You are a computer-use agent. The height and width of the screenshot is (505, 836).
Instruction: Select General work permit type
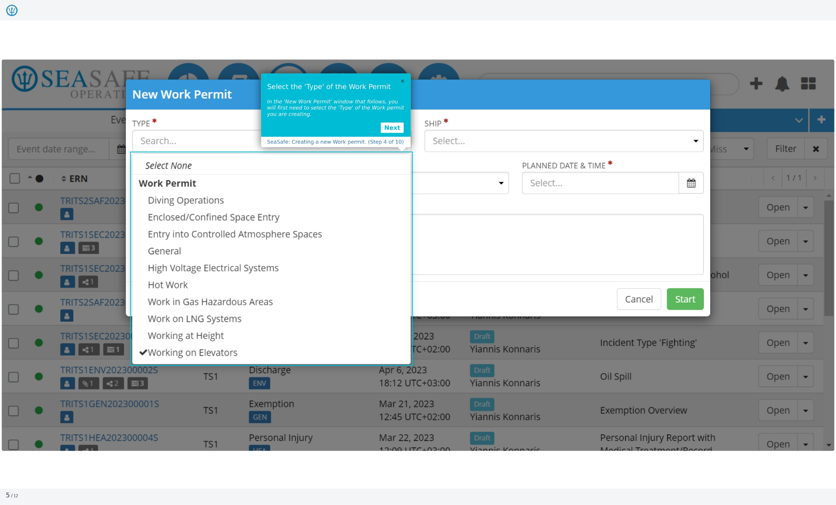pos(164,251)
